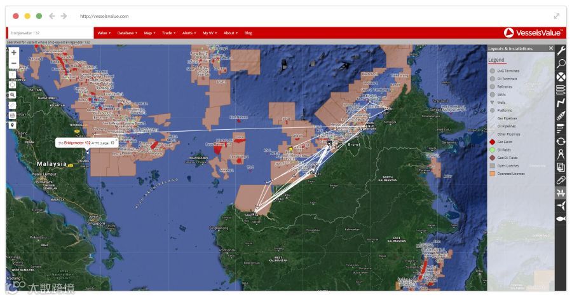Screen dimensions: 572x299
Task: Open the My VV dropdown menu
Action: [x=209, y=33]
